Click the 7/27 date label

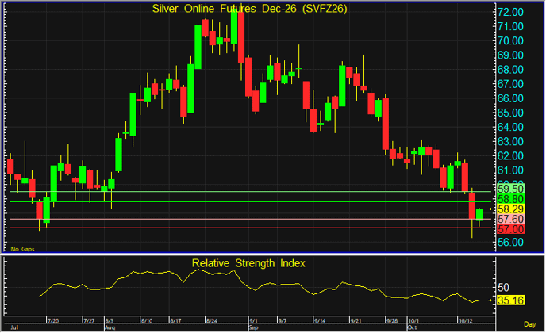89,320
